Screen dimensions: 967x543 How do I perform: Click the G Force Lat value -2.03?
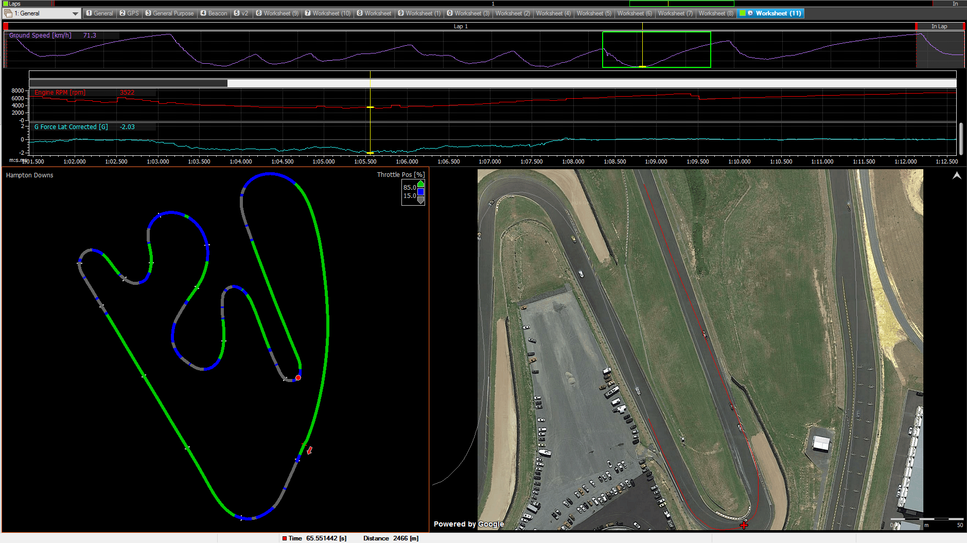click(x=127, y=127)
